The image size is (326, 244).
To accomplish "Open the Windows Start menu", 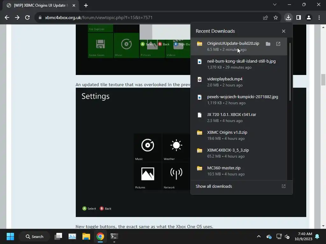I will pos(10,236).
